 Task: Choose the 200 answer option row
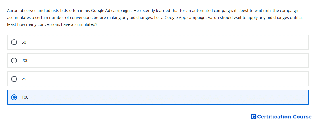pos(158,61)
